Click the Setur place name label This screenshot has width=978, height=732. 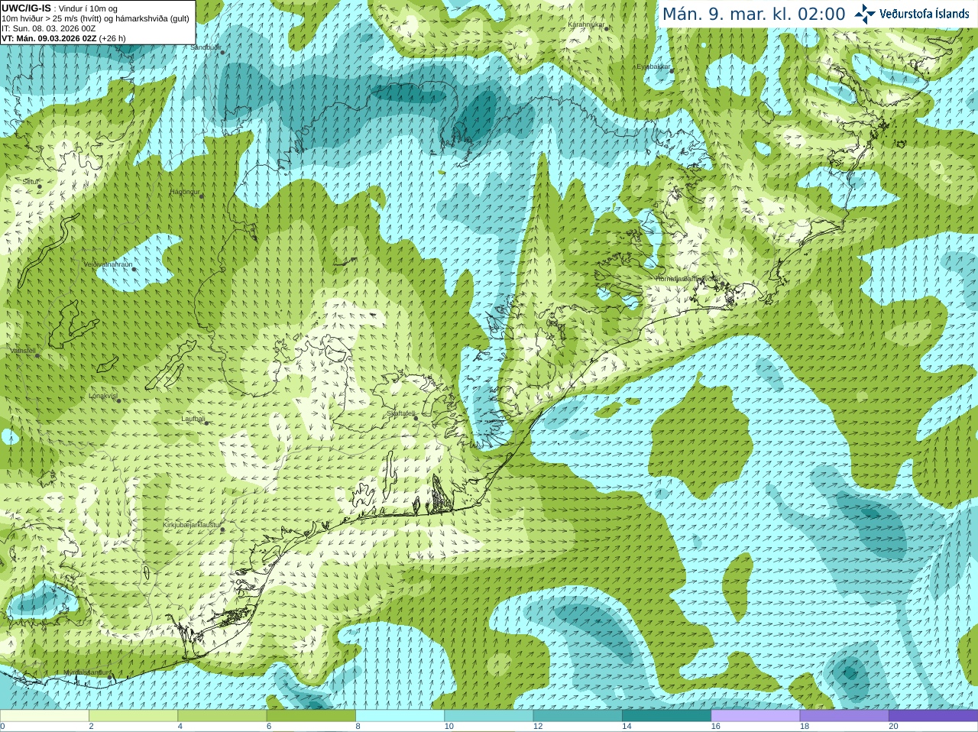pyautogui.click(x=31, y=182)
